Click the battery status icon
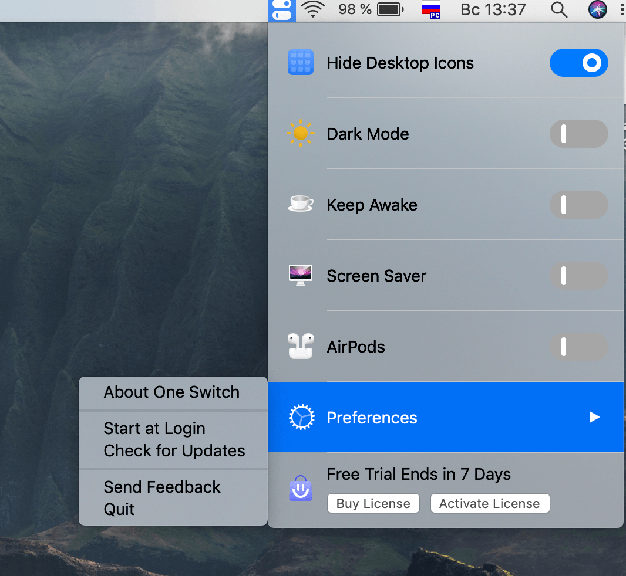626x576 pixels. (391, 9)
